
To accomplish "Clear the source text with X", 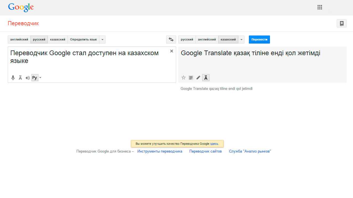I will [x=172, y=51].
